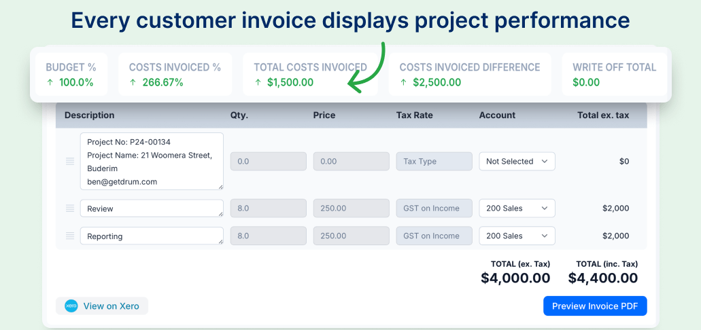Click the $4,000.00 total ex. tax amount
Viewport: 701px width, 330px height.
click(515, 278)
